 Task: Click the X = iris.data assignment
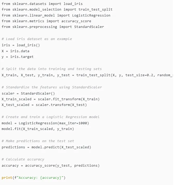click(x=16, y=51)
